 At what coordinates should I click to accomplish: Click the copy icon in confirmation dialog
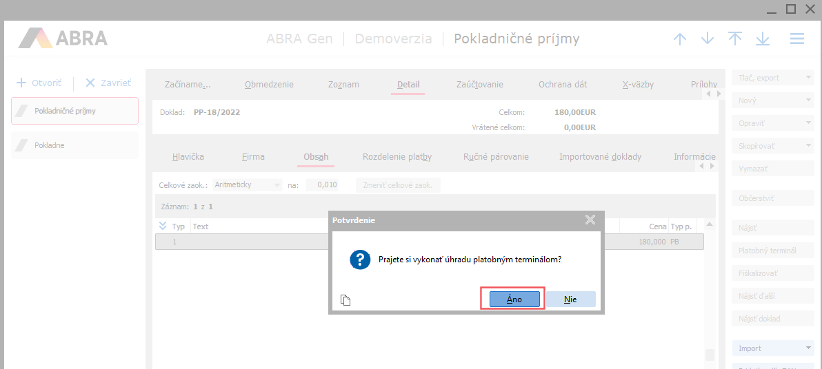tap(346, 299)
